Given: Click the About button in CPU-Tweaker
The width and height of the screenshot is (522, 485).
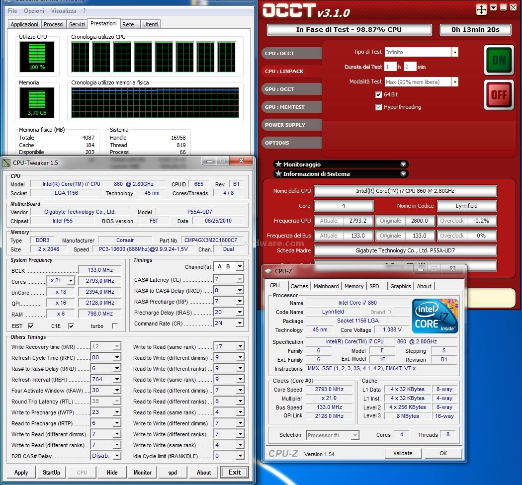Looking at the screenshot, I should coord(204,473).
